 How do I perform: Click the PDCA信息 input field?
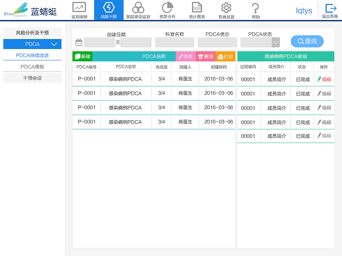[217, 42]
